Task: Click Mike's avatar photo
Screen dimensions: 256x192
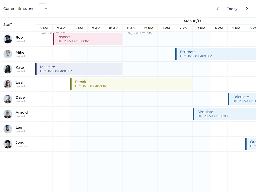Action: pyautogui.click(x=8, y=54)
